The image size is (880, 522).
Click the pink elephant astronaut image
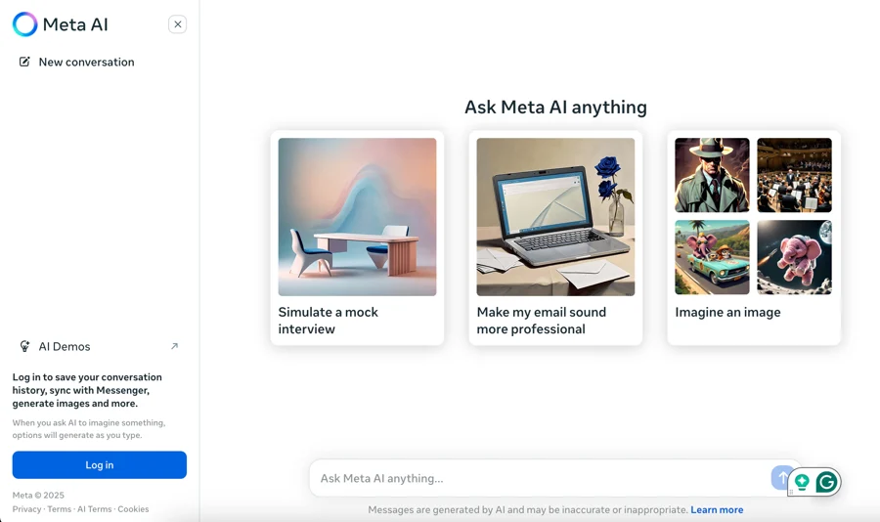coord(794,257)
